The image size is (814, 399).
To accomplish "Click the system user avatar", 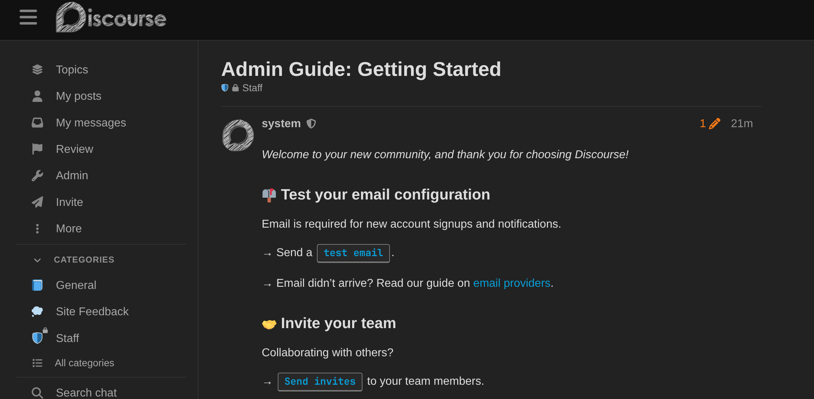I will (x=237, y=135).
